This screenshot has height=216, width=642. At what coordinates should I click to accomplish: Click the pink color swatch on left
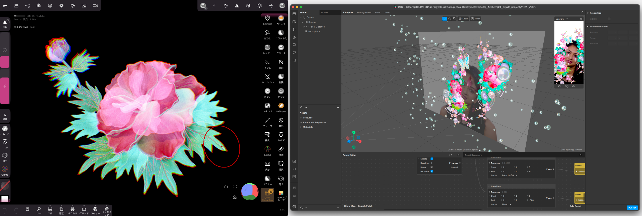point(5,62)
